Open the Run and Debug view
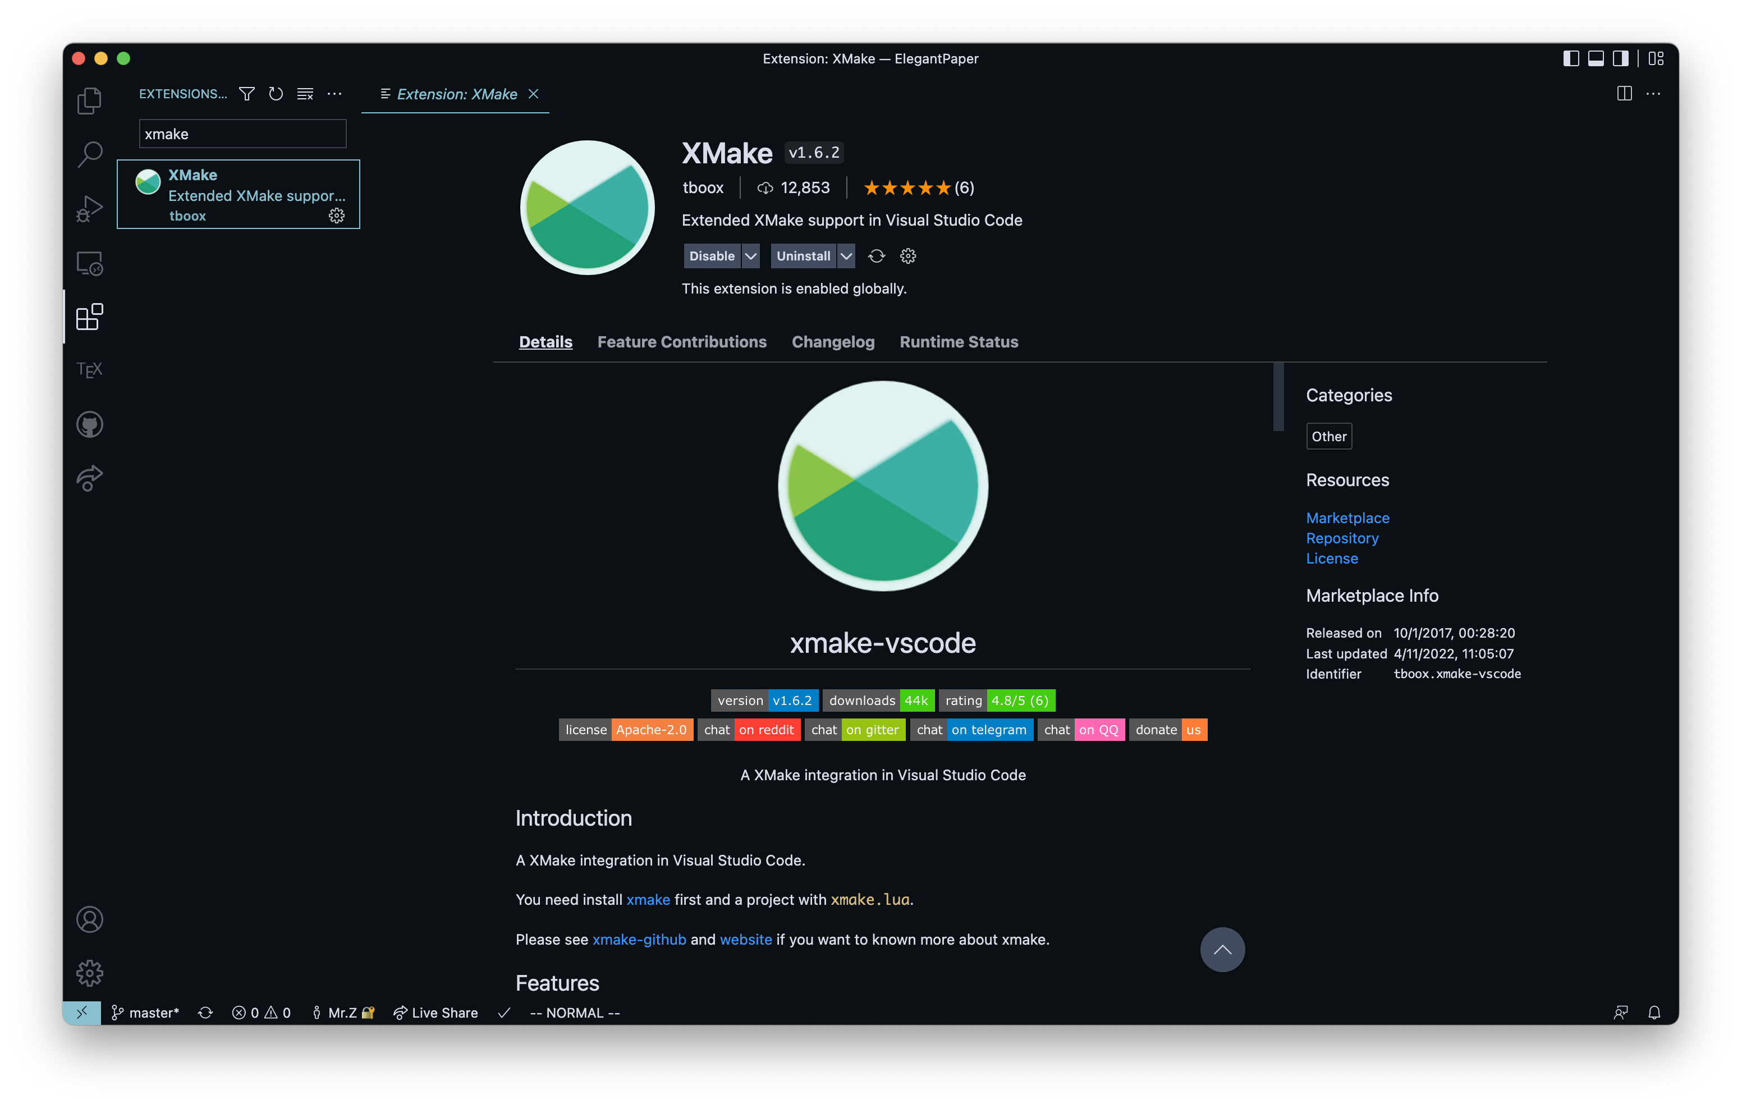This screenshot has height=1108, width=1742. 89,208
